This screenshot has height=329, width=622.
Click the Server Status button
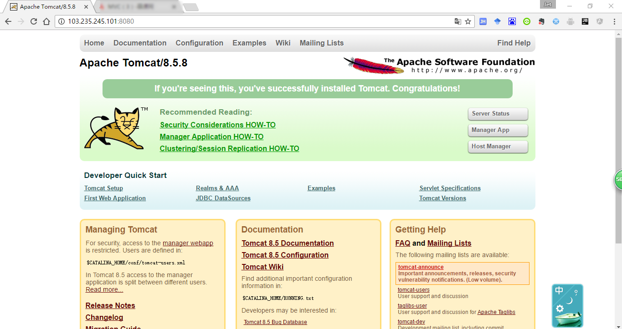(498, 114)
